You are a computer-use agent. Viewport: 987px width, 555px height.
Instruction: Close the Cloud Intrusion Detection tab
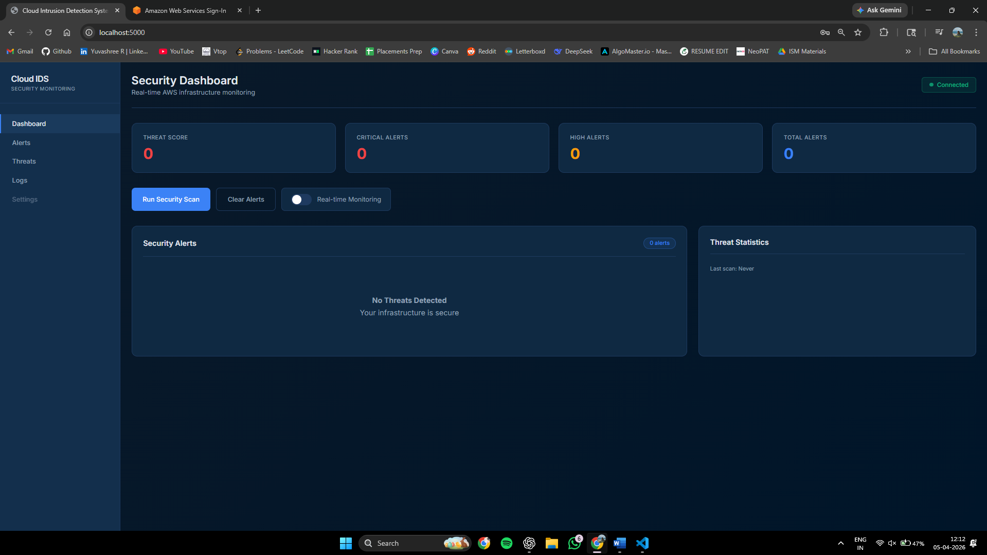coord(117,10)
